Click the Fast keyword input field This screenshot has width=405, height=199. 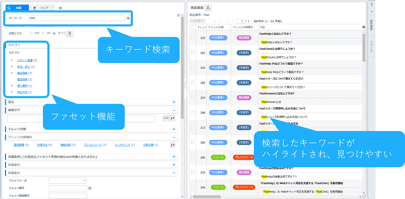[76, 18]
